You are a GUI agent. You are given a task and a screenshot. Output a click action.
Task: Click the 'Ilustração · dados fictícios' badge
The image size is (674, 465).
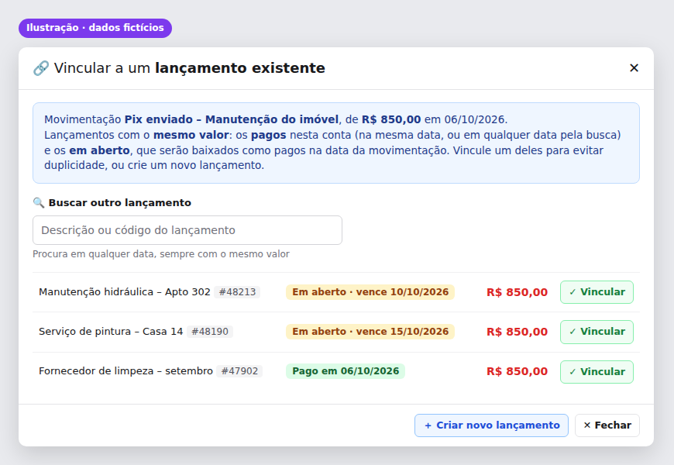tap(95, 28)
